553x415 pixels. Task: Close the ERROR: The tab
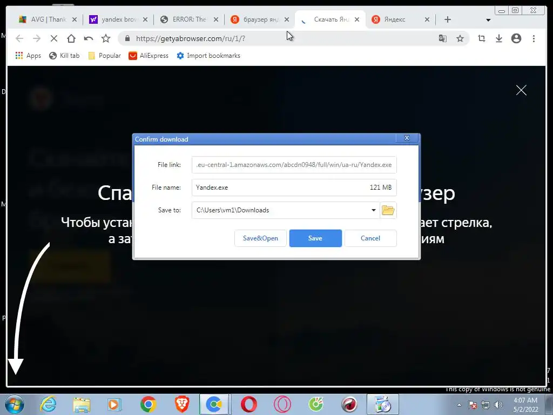[x=216, y=19]
